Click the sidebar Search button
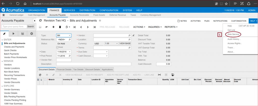The width and height of the screenshot is (258, 106). point(30,26)
